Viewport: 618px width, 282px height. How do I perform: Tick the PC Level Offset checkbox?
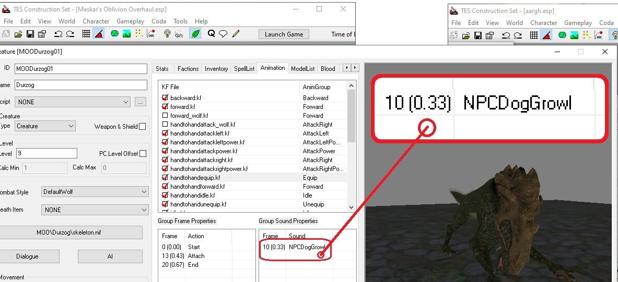[143, 153]
